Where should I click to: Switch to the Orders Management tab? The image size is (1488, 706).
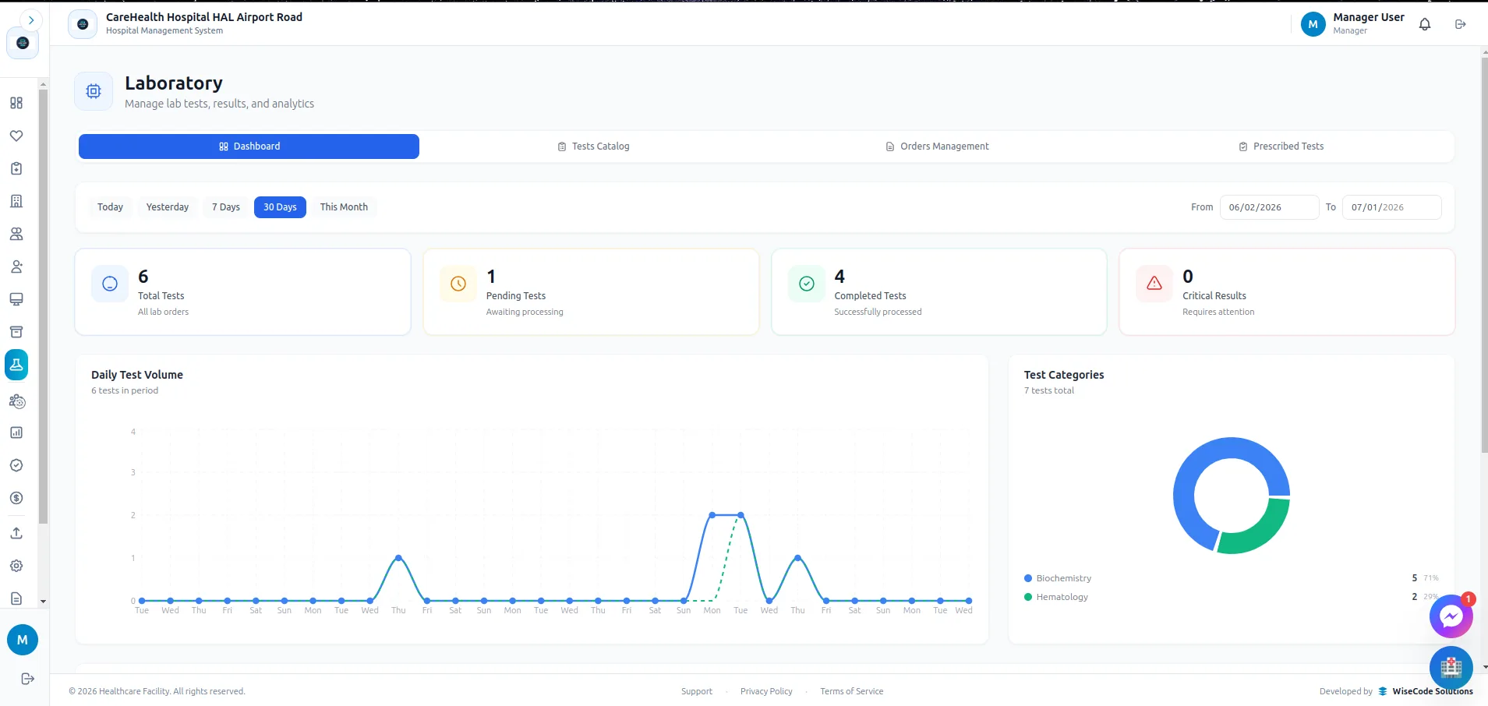coord(937,146)
